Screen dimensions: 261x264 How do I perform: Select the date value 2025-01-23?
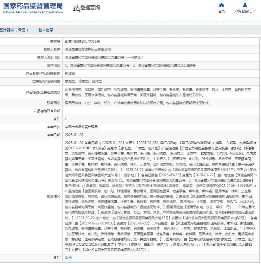point(74,135)
